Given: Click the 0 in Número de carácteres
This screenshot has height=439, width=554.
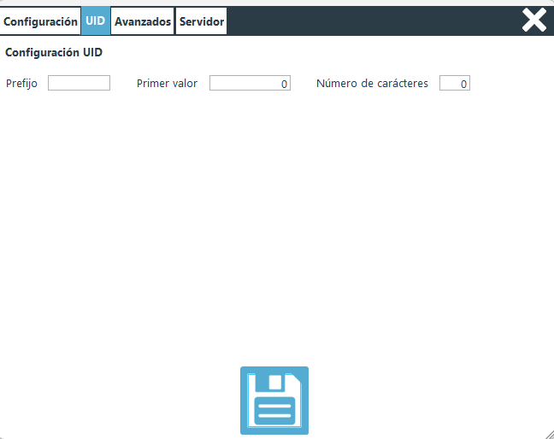Looking at the screenshot, I should pyautogui.click(x=463, y=84).
